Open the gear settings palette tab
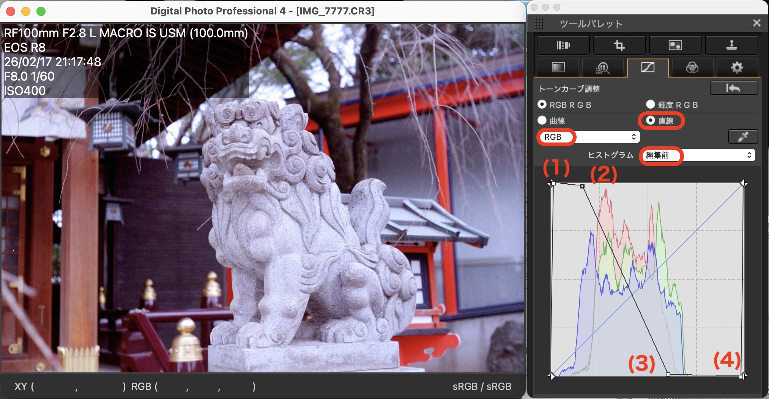The height and width of the screenshot is (399, 769). 737,68
